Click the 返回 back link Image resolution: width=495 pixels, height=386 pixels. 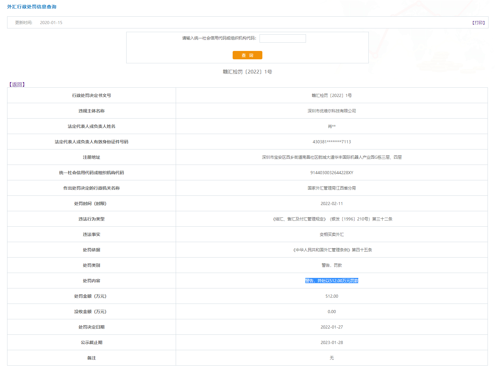tap(17, 84)
